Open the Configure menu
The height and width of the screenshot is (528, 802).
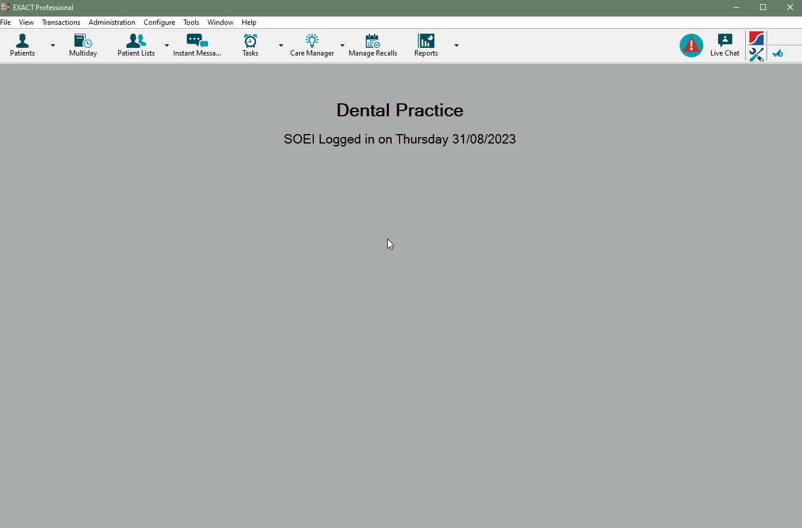tap(159, 22)
